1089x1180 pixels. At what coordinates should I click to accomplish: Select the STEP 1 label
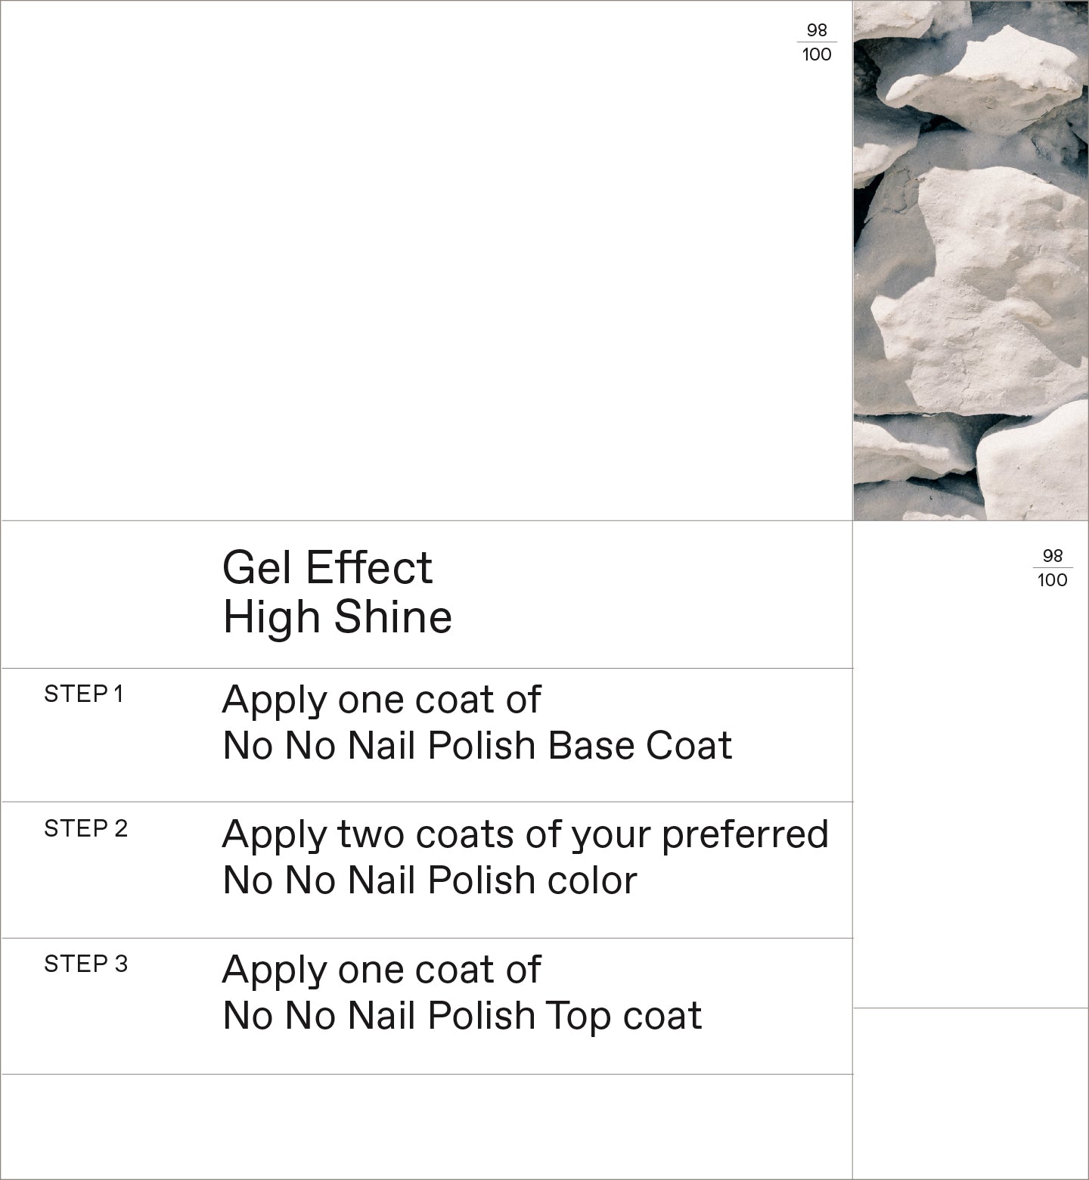click(x=83, y=694)
